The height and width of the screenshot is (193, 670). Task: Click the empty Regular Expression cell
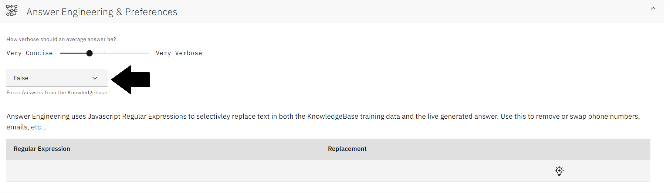tap(163, 171)
